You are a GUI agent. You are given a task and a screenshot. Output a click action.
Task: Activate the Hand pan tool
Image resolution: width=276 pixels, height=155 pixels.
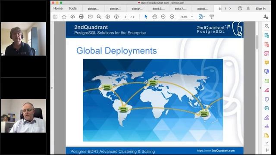[154, 17]
